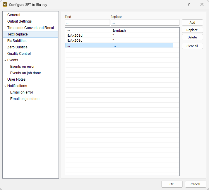Select Output Settings in sidebar
The width and height of the screenshot is (209, 190).
20,21
